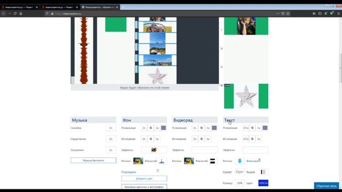Click the padlock icon in address bar
Image resolution: width=342 pixels, height=192 pixels.
click(x=52, y=13)
